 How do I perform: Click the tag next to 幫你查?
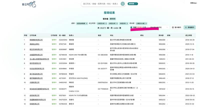(x=112, y=19)
